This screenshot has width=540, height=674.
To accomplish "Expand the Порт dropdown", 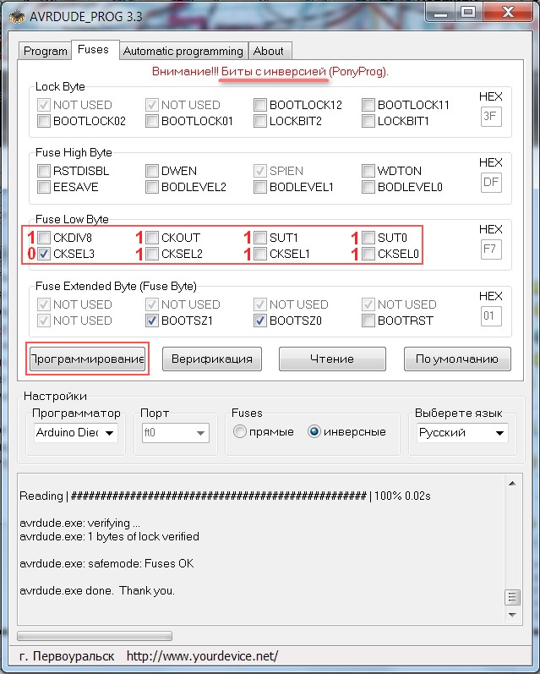I will [x=200, y=433].
